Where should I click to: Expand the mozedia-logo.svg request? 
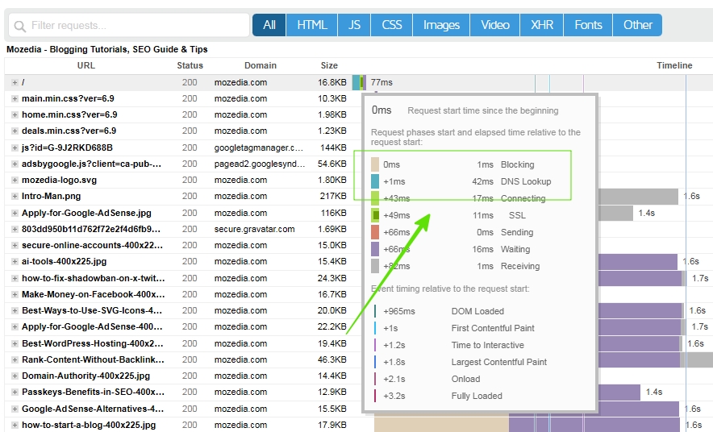point(15,180)
